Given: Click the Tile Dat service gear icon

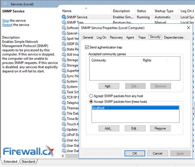Looking at the screenshot, I should [64, 113].
